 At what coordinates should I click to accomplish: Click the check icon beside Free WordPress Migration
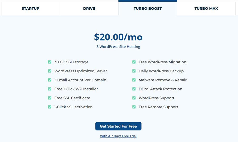[134, 62]
